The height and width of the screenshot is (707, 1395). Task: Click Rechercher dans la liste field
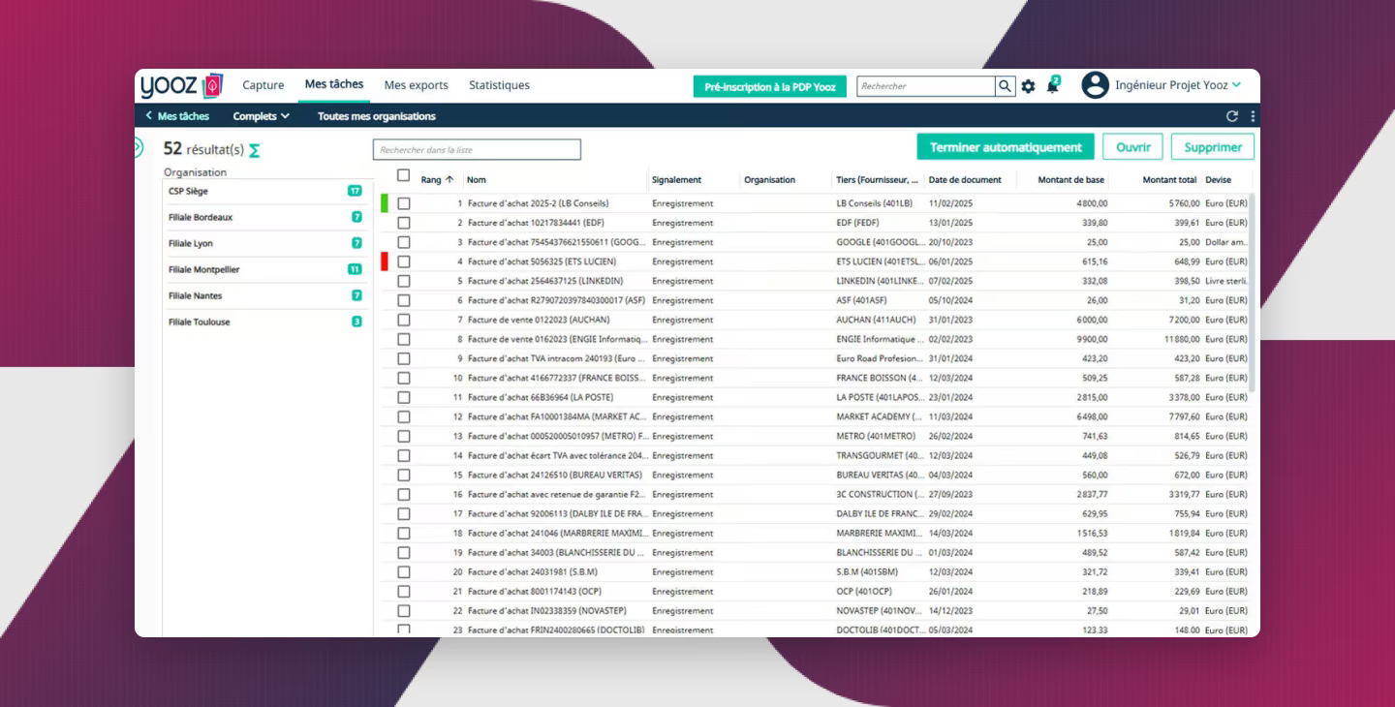(x=477, y=150)
